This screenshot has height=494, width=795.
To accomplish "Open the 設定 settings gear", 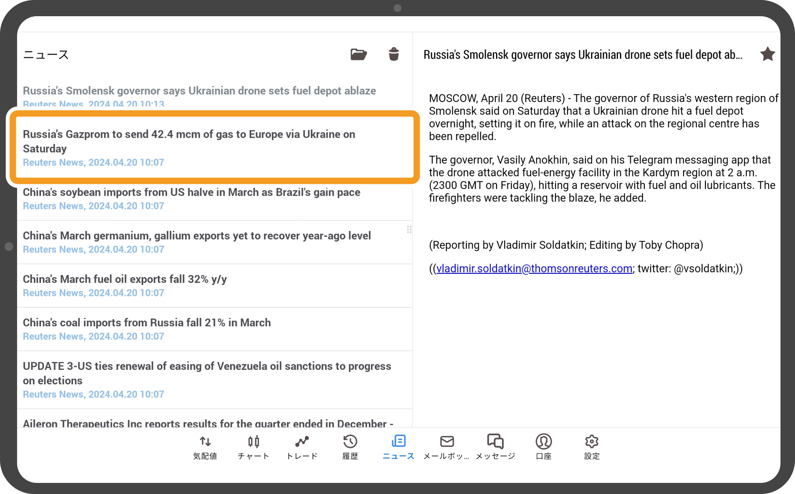I will tap(592, 447).
